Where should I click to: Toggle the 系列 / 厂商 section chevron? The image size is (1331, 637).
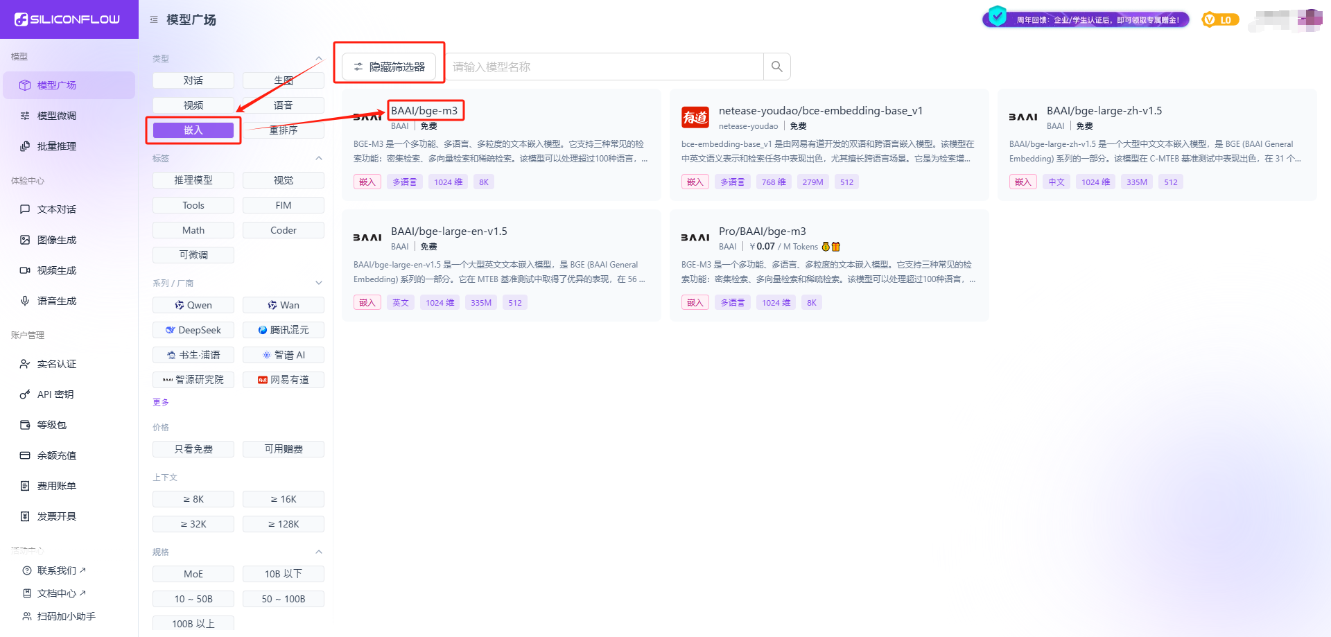(x=319, y=283)
